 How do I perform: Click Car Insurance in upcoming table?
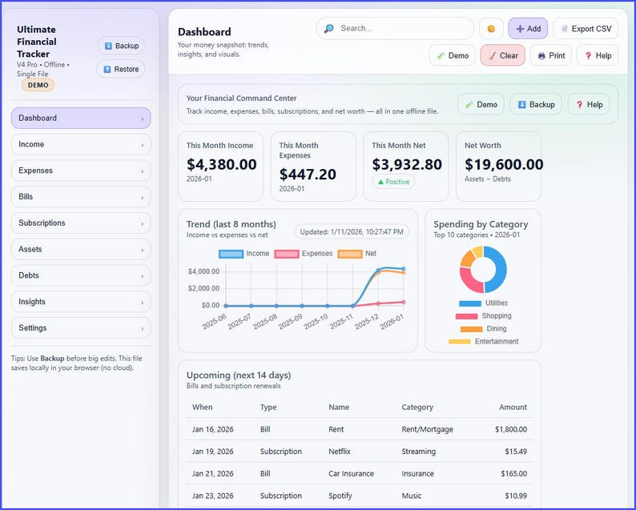(x=352, y=473)
